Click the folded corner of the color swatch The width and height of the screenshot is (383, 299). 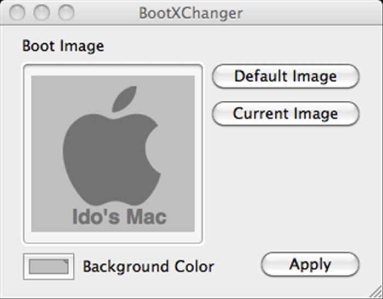pos(66,262)
